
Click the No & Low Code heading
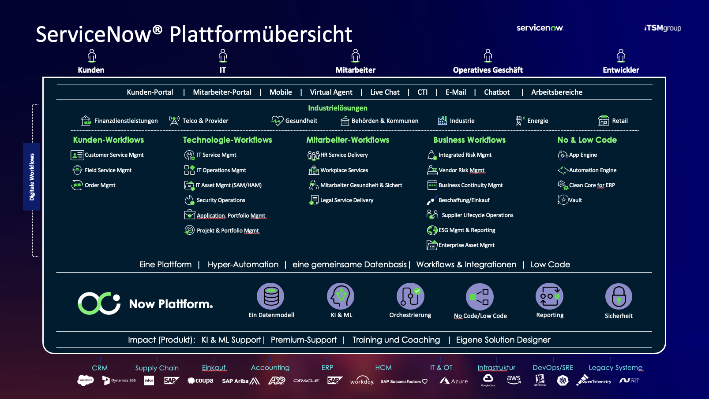click(587, 140)
